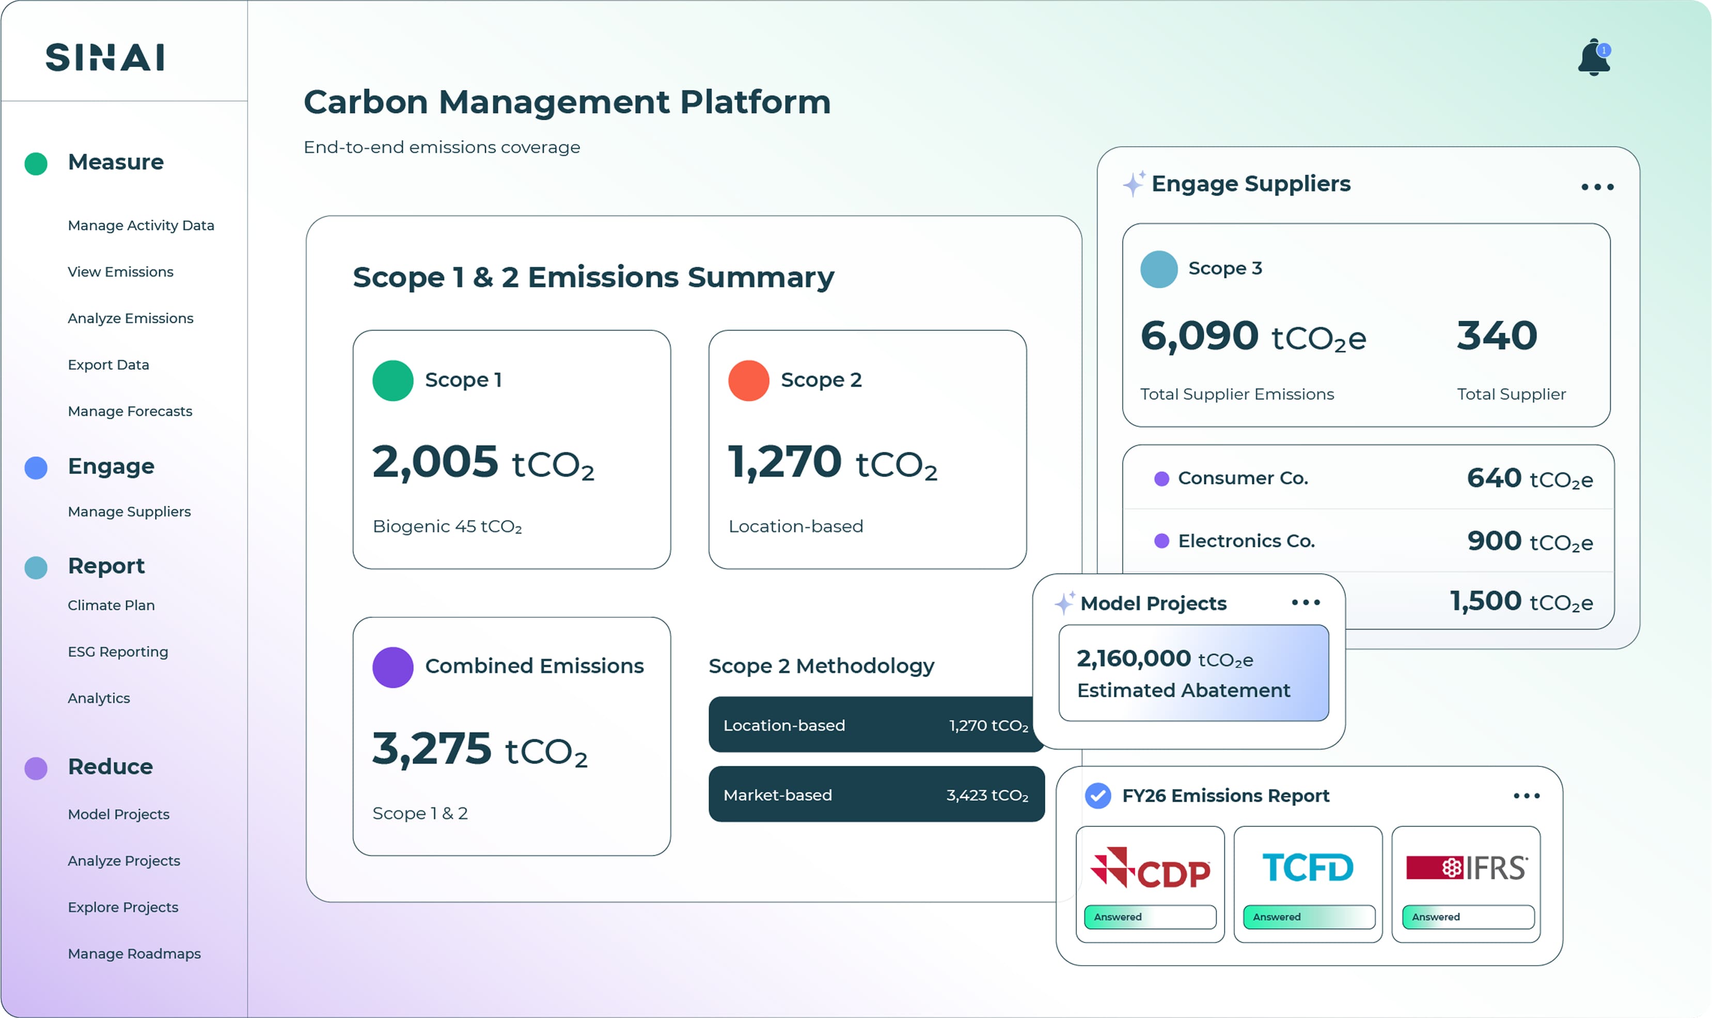
Task: Click the green Scope 1 circle
Action: pyautogui.click(x=393, y=381)
